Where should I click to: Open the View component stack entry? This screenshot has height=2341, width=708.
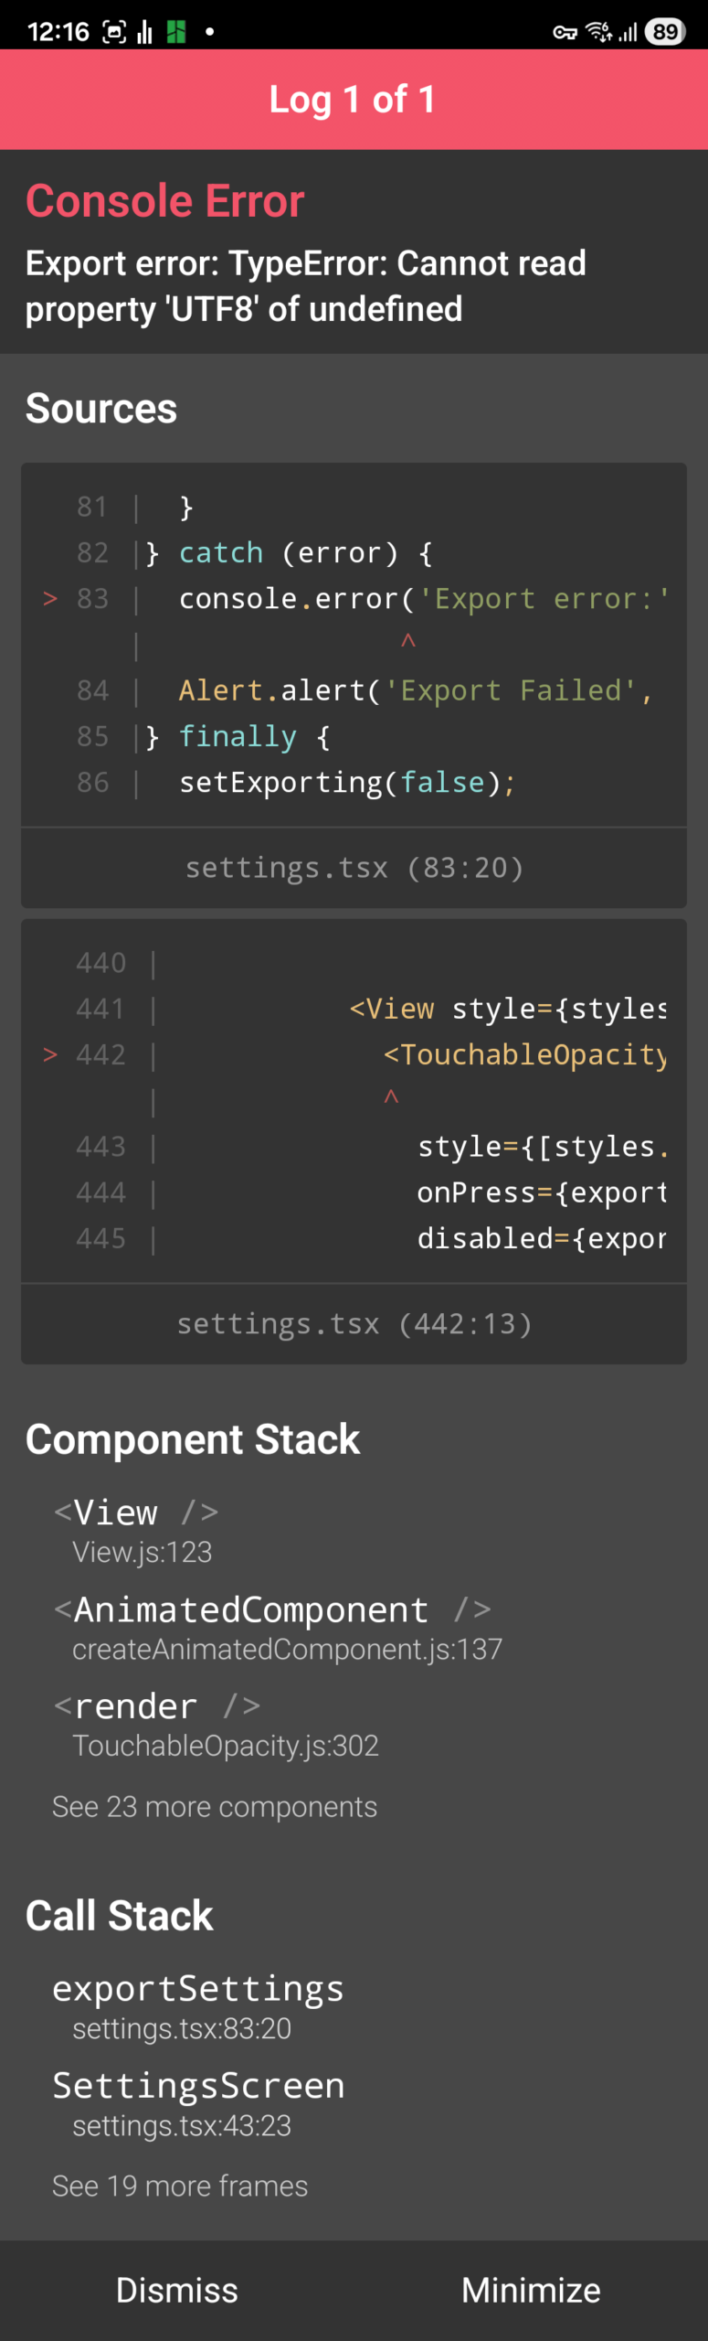click(137, 1530)
